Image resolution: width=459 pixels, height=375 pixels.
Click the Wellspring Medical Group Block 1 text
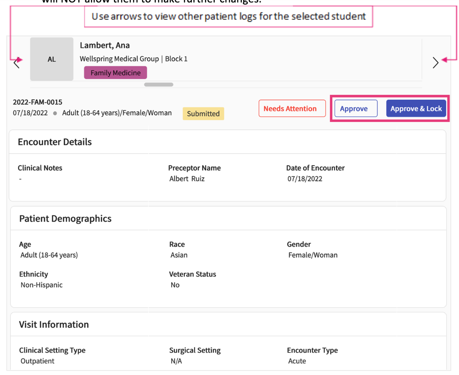[x=134, y=59]
